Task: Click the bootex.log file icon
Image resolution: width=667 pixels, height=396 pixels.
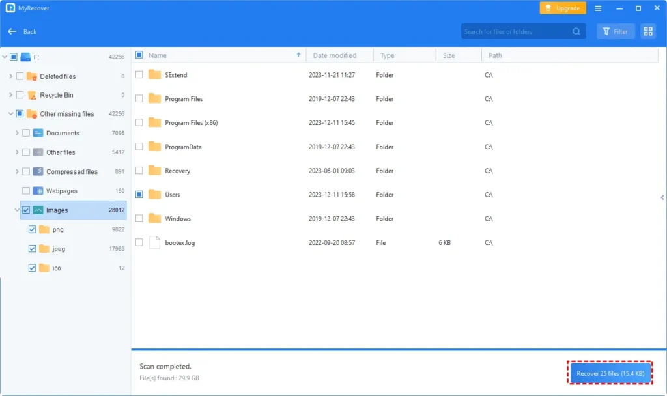Action: (x=154, y=242)
